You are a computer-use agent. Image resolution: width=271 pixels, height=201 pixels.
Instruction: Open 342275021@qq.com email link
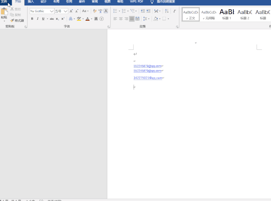(x=148, y=78)
